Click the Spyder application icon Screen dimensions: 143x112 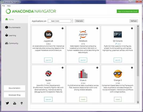pos(48,74)
